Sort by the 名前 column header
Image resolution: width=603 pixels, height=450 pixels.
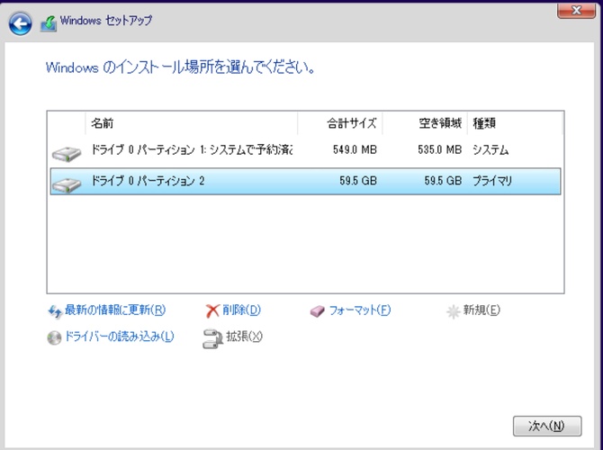click(x=191, y=123)
